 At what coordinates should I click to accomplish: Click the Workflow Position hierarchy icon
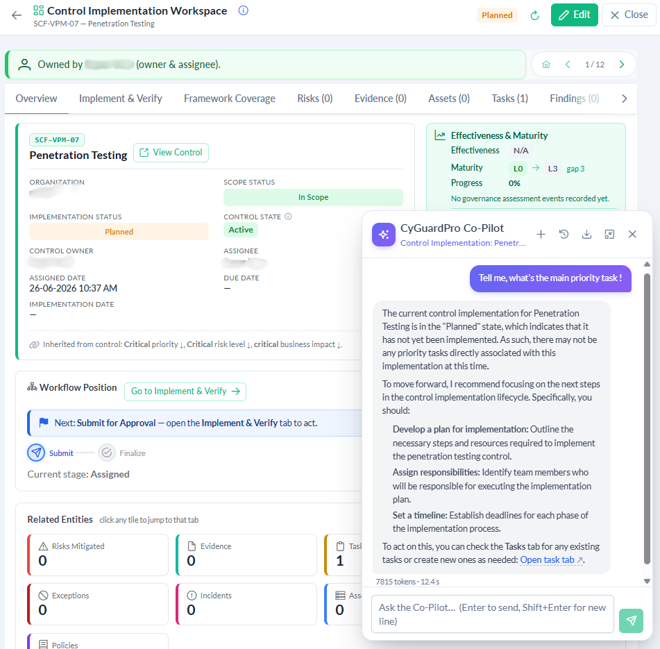pos(32,387)
